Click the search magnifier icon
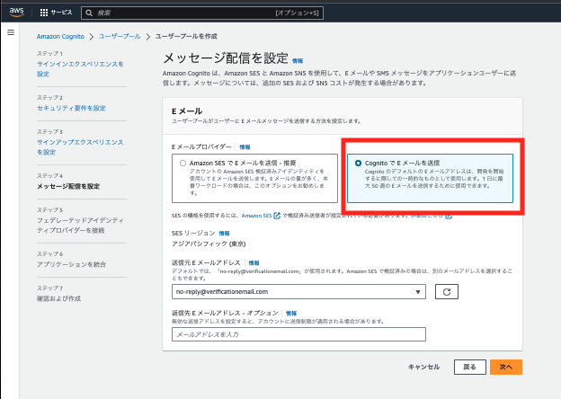Image resolution: width=561 pixels, height=399 pixels. pyautogui.click(x=89, y=13)
